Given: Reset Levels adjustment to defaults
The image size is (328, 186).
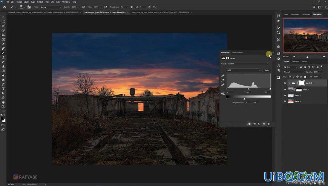Looking at the screenshot, I should pyautogui.click(x=259, y=124).
